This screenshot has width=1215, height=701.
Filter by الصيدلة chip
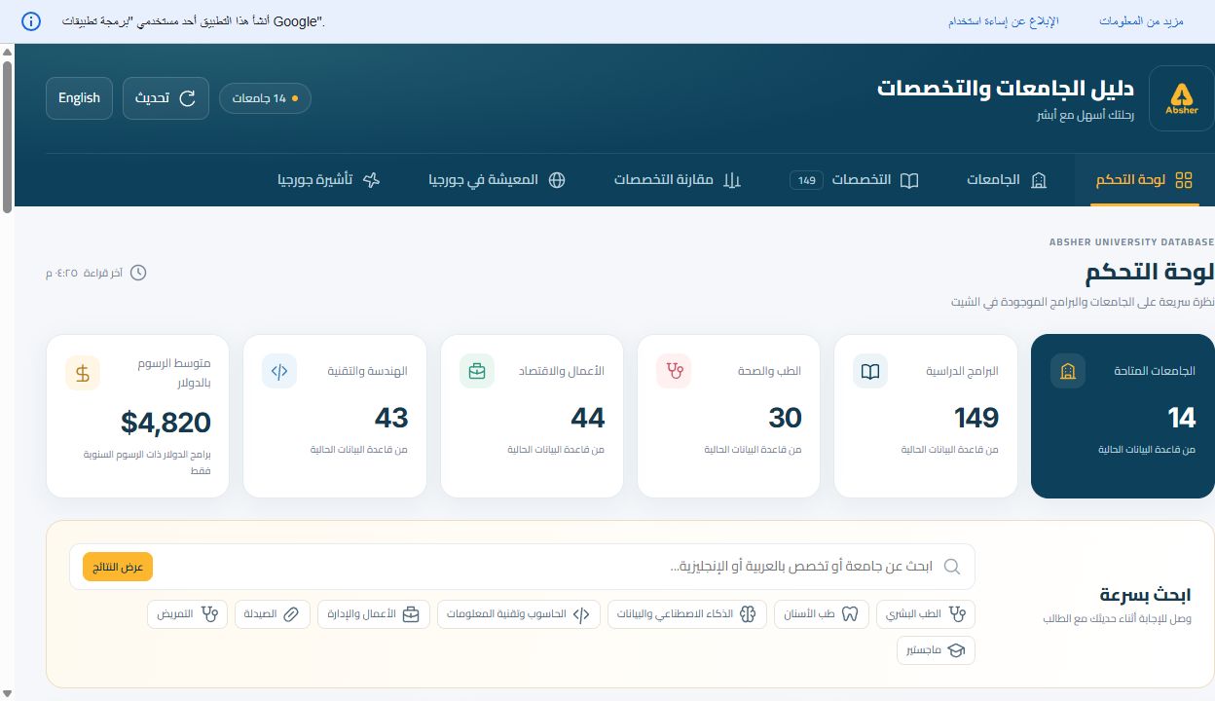273,614
